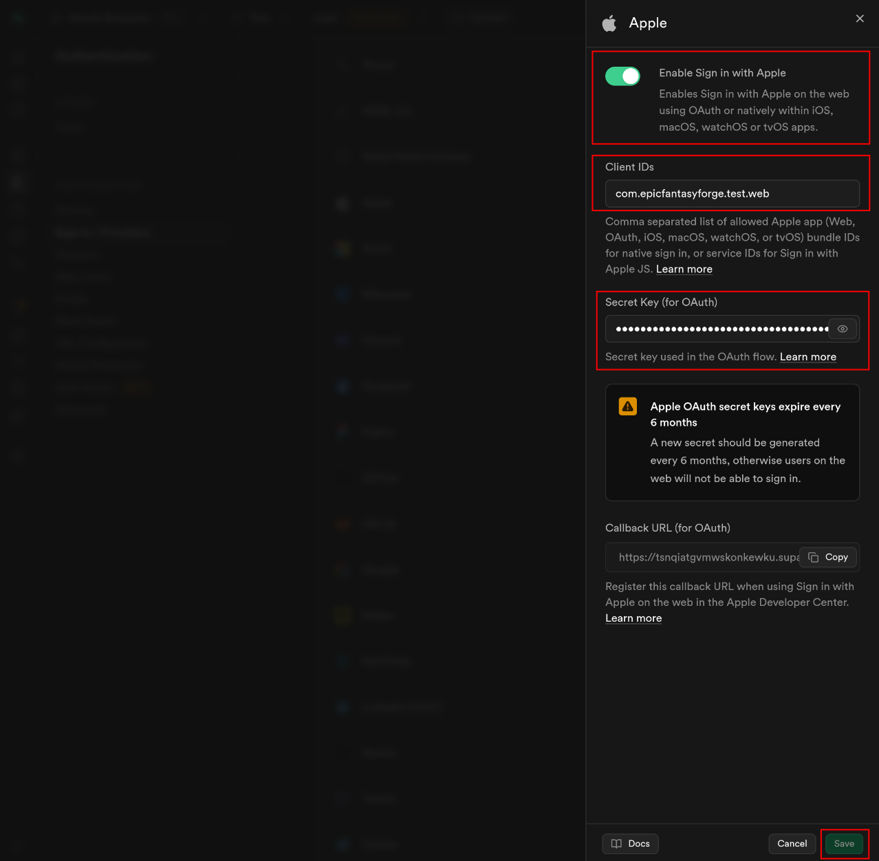Image resolution: width=879 pixels, height=861 pixels.
Task: Open Learn more link for the Secret key
Action: pos(807,357)
